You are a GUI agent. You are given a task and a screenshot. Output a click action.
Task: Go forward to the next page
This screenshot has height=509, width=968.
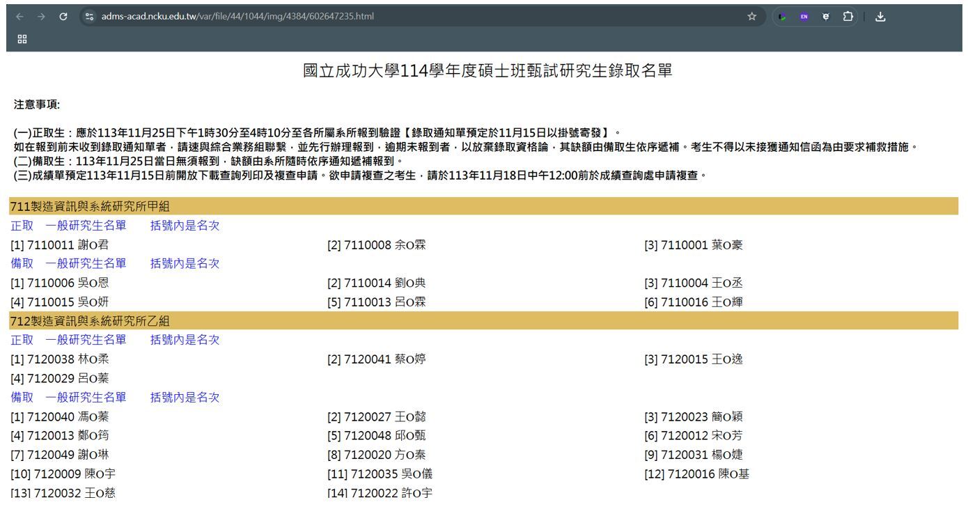click(41, 16)
